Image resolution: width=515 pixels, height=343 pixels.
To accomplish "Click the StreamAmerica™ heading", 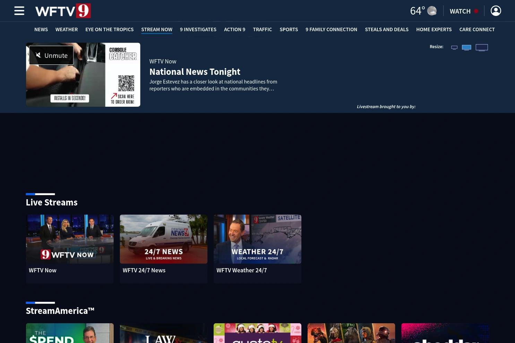I will click(60, 311).
